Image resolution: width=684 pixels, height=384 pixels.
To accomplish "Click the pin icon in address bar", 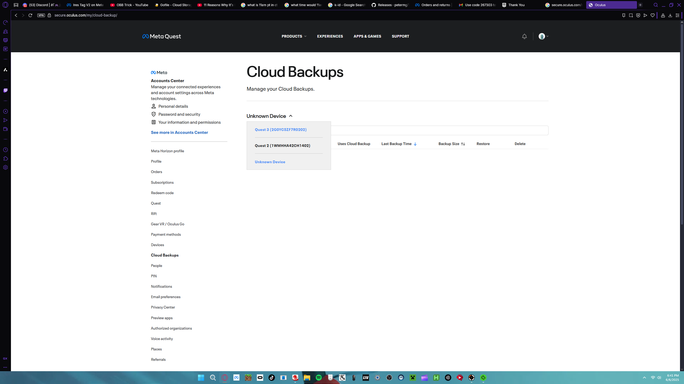I will pyautogui.click(x=624, y=15).
